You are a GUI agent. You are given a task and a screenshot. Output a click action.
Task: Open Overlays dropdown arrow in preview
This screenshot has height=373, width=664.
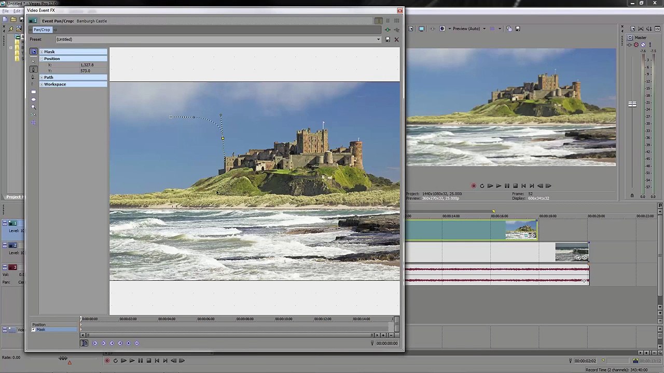pyautogui.click(x=500, y=28)
